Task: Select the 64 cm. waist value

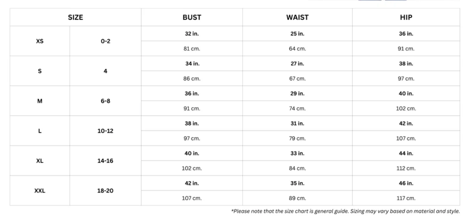Action: 297,49
